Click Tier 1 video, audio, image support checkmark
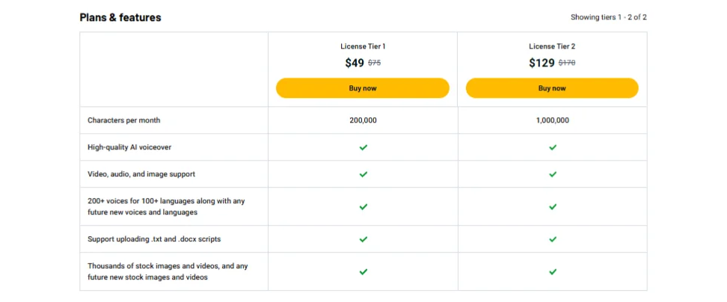 pos(363,174)
